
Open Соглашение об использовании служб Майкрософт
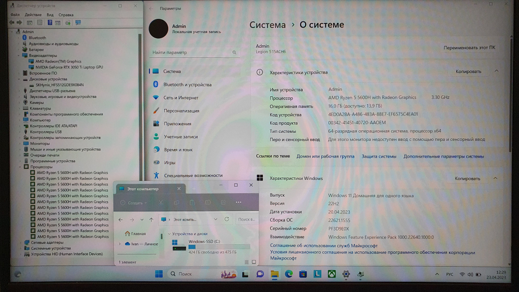[x=324, y=246]
